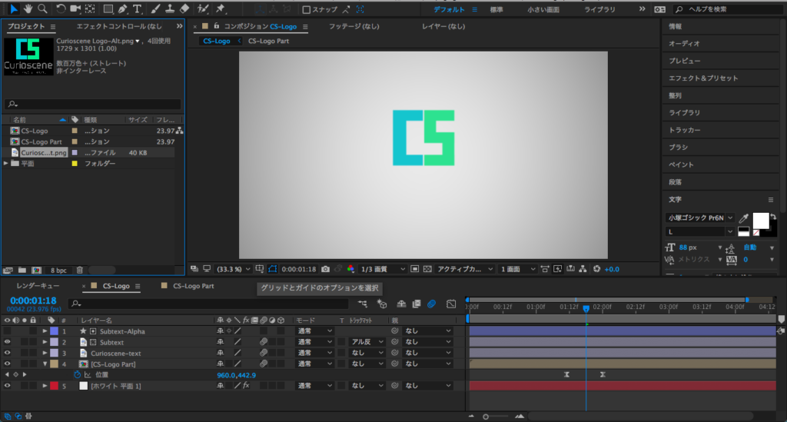The image size is (787, 422).
Task: Open the 1/3 画質 resolution dropdown
Action: point(383,269)
